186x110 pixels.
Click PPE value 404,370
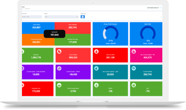point(148,58)
